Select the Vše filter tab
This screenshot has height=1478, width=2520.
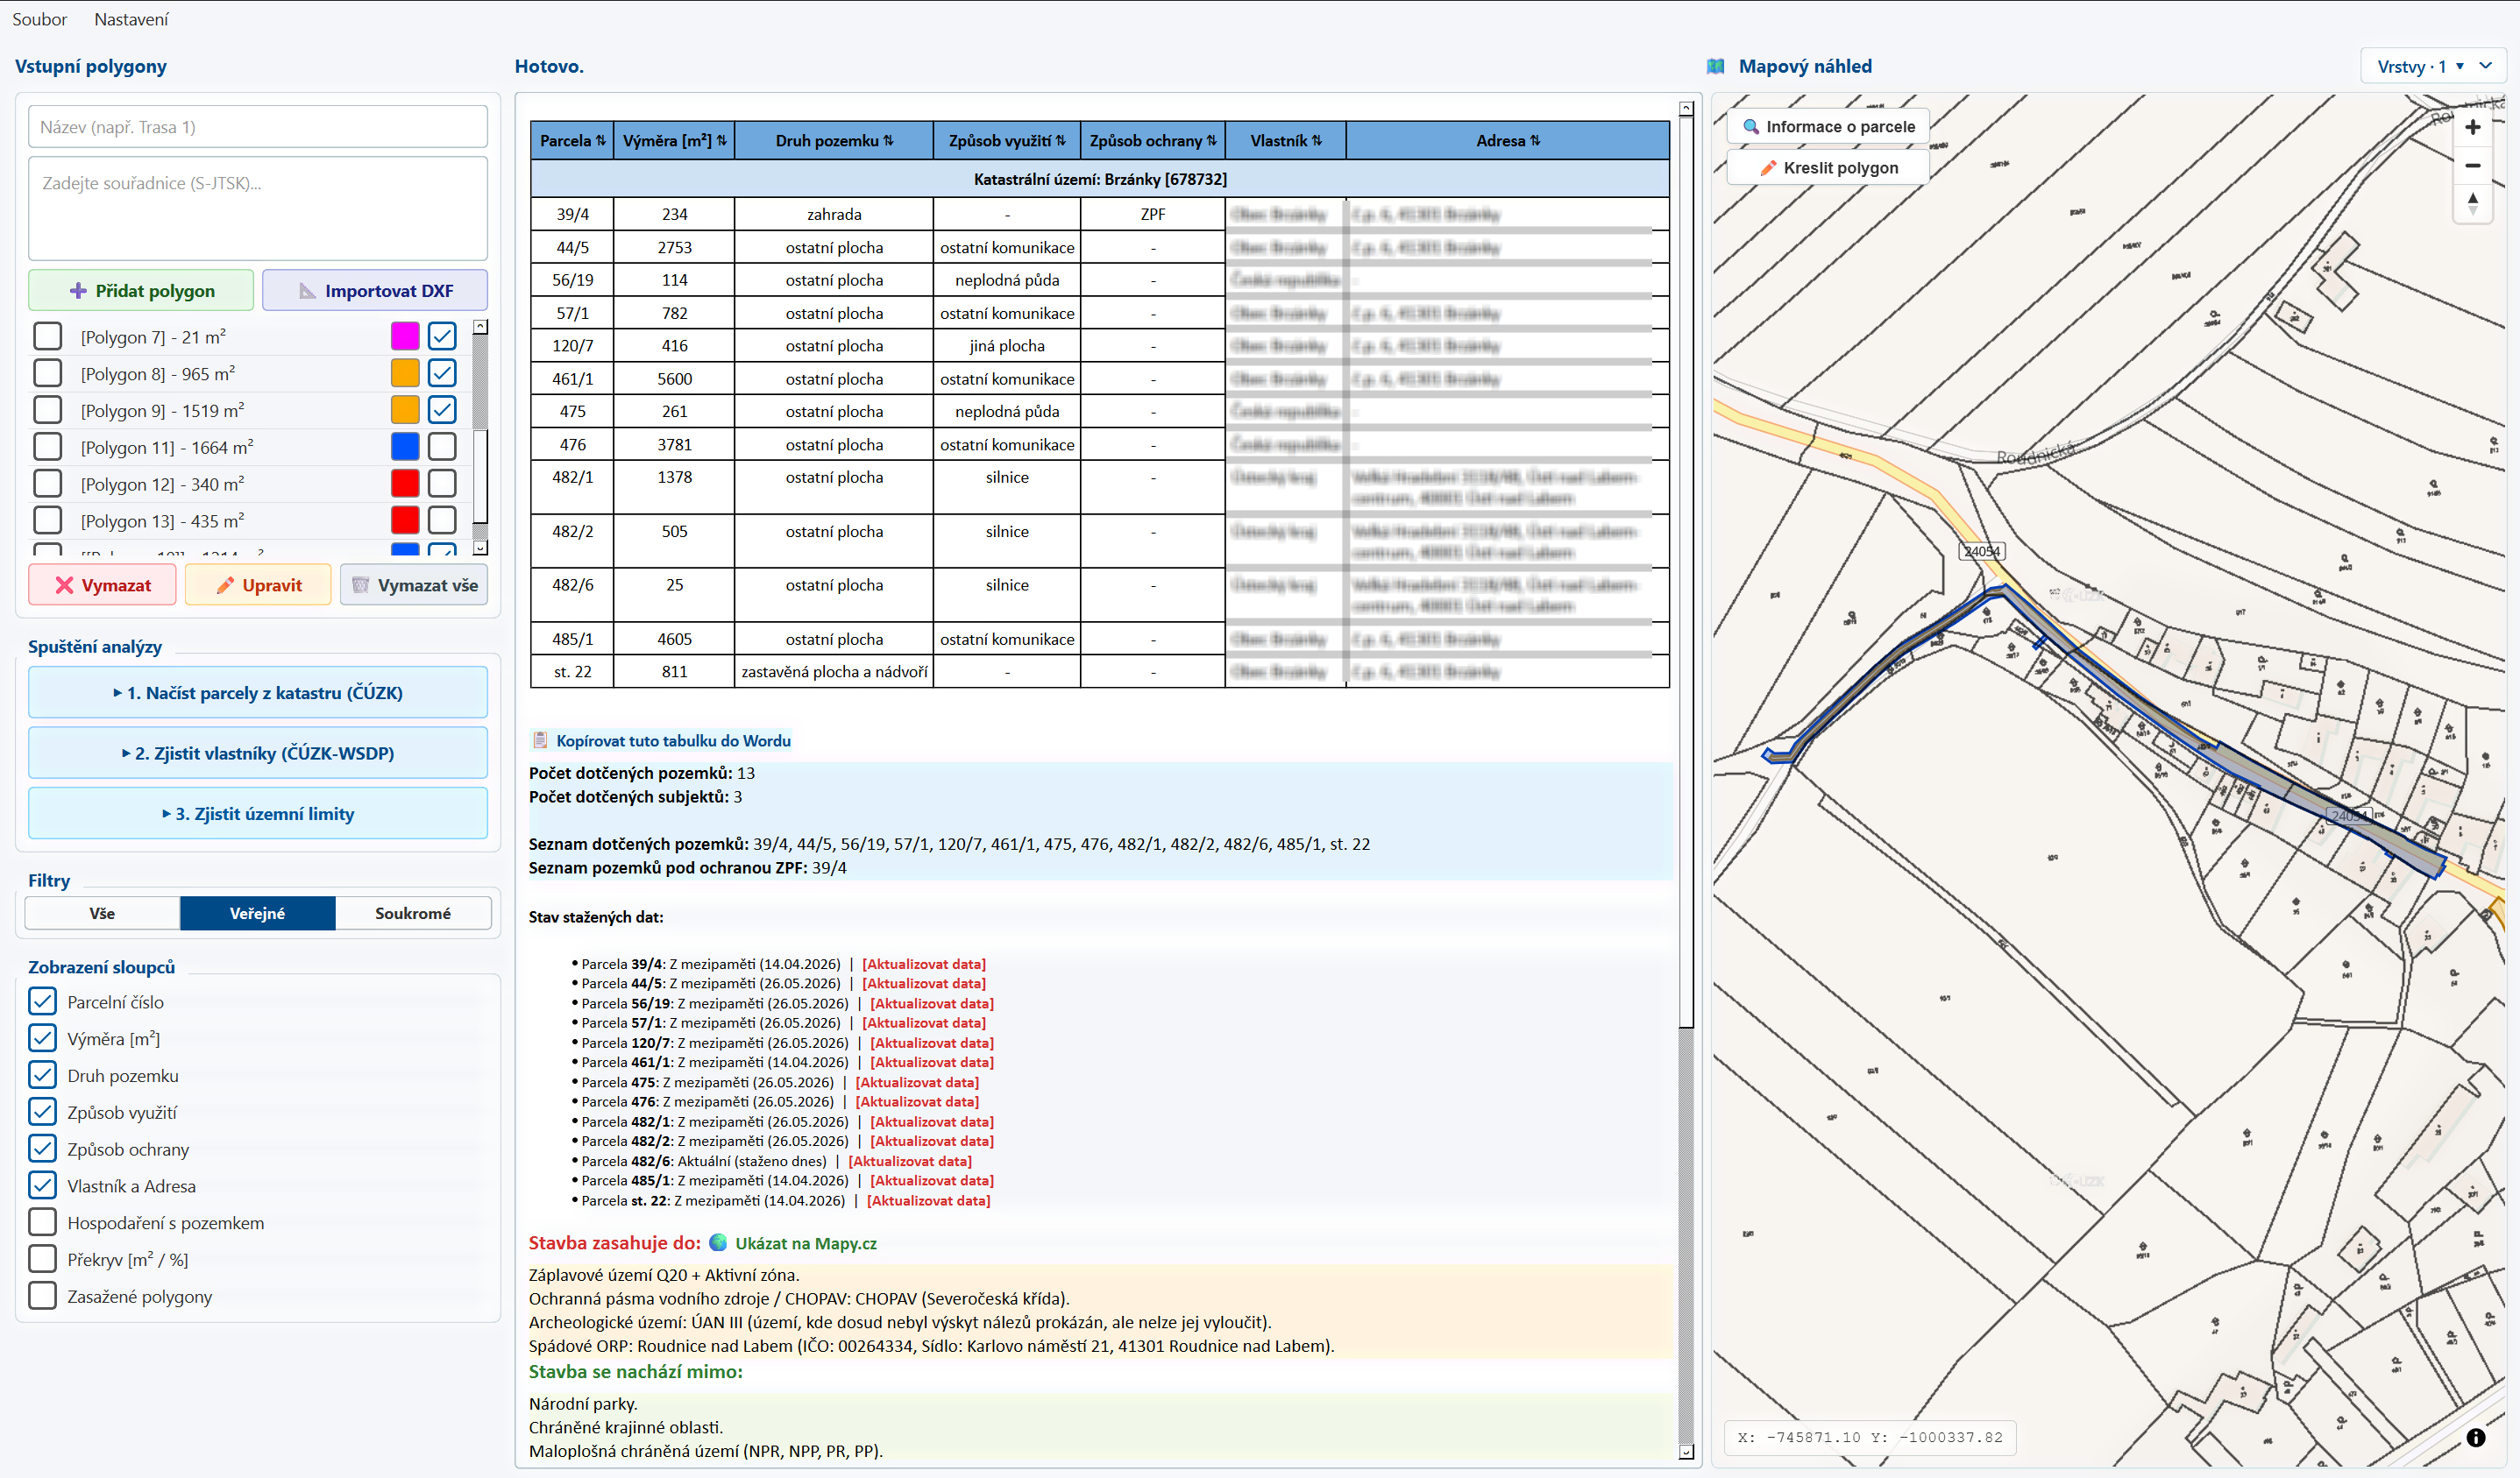pos(102,914)
